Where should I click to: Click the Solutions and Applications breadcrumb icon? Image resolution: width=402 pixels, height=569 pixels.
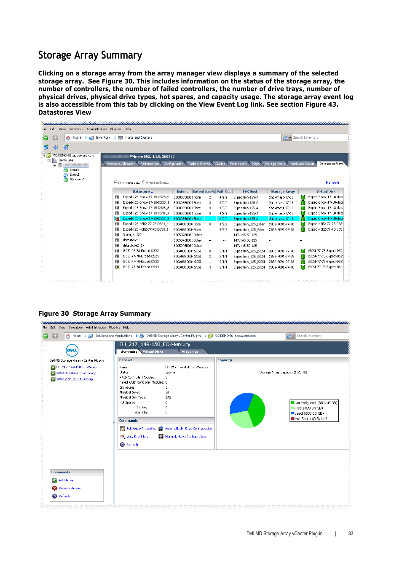pyautogui.click(x=91, y=336)
